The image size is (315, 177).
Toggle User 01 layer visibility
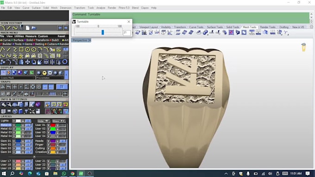pos(63,125)
